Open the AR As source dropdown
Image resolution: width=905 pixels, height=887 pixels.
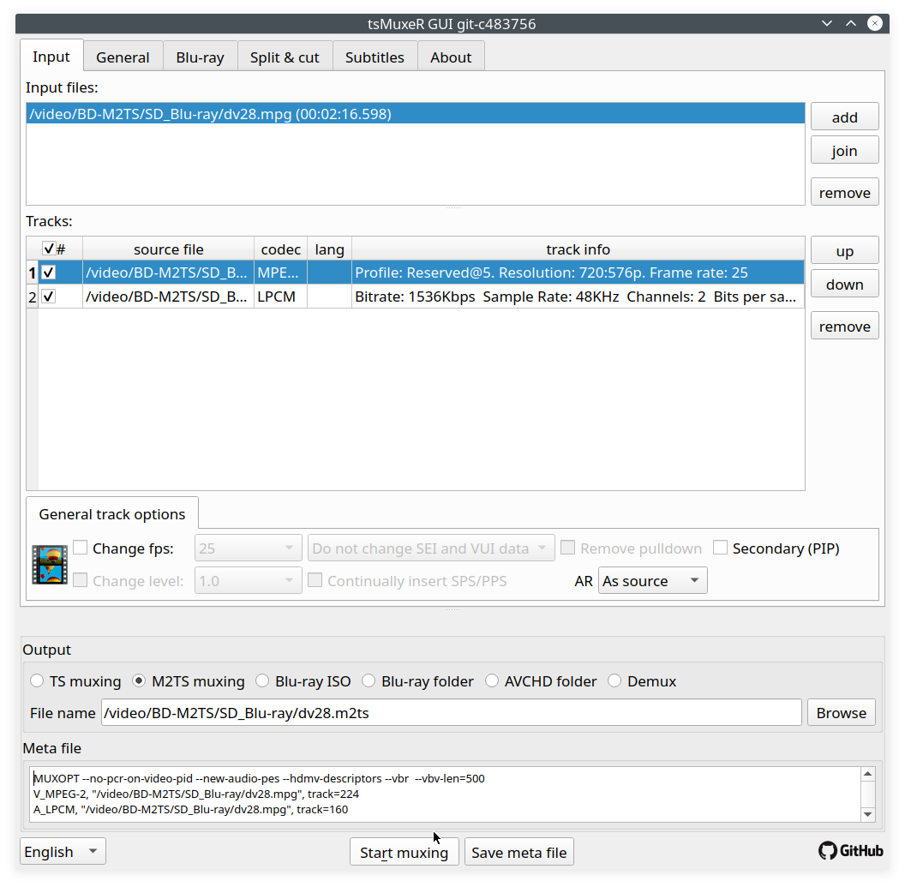[x=652, y=581]
